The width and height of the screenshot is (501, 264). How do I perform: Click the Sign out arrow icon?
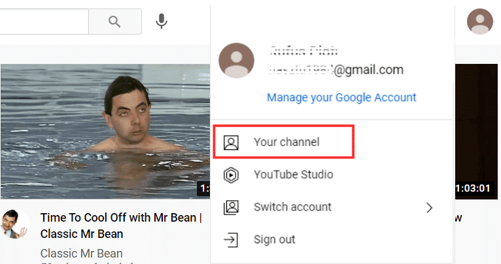[x=231, y=240]
